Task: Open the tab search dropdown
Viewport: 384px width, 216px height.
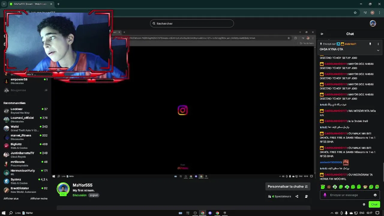Action: point(4,4)
